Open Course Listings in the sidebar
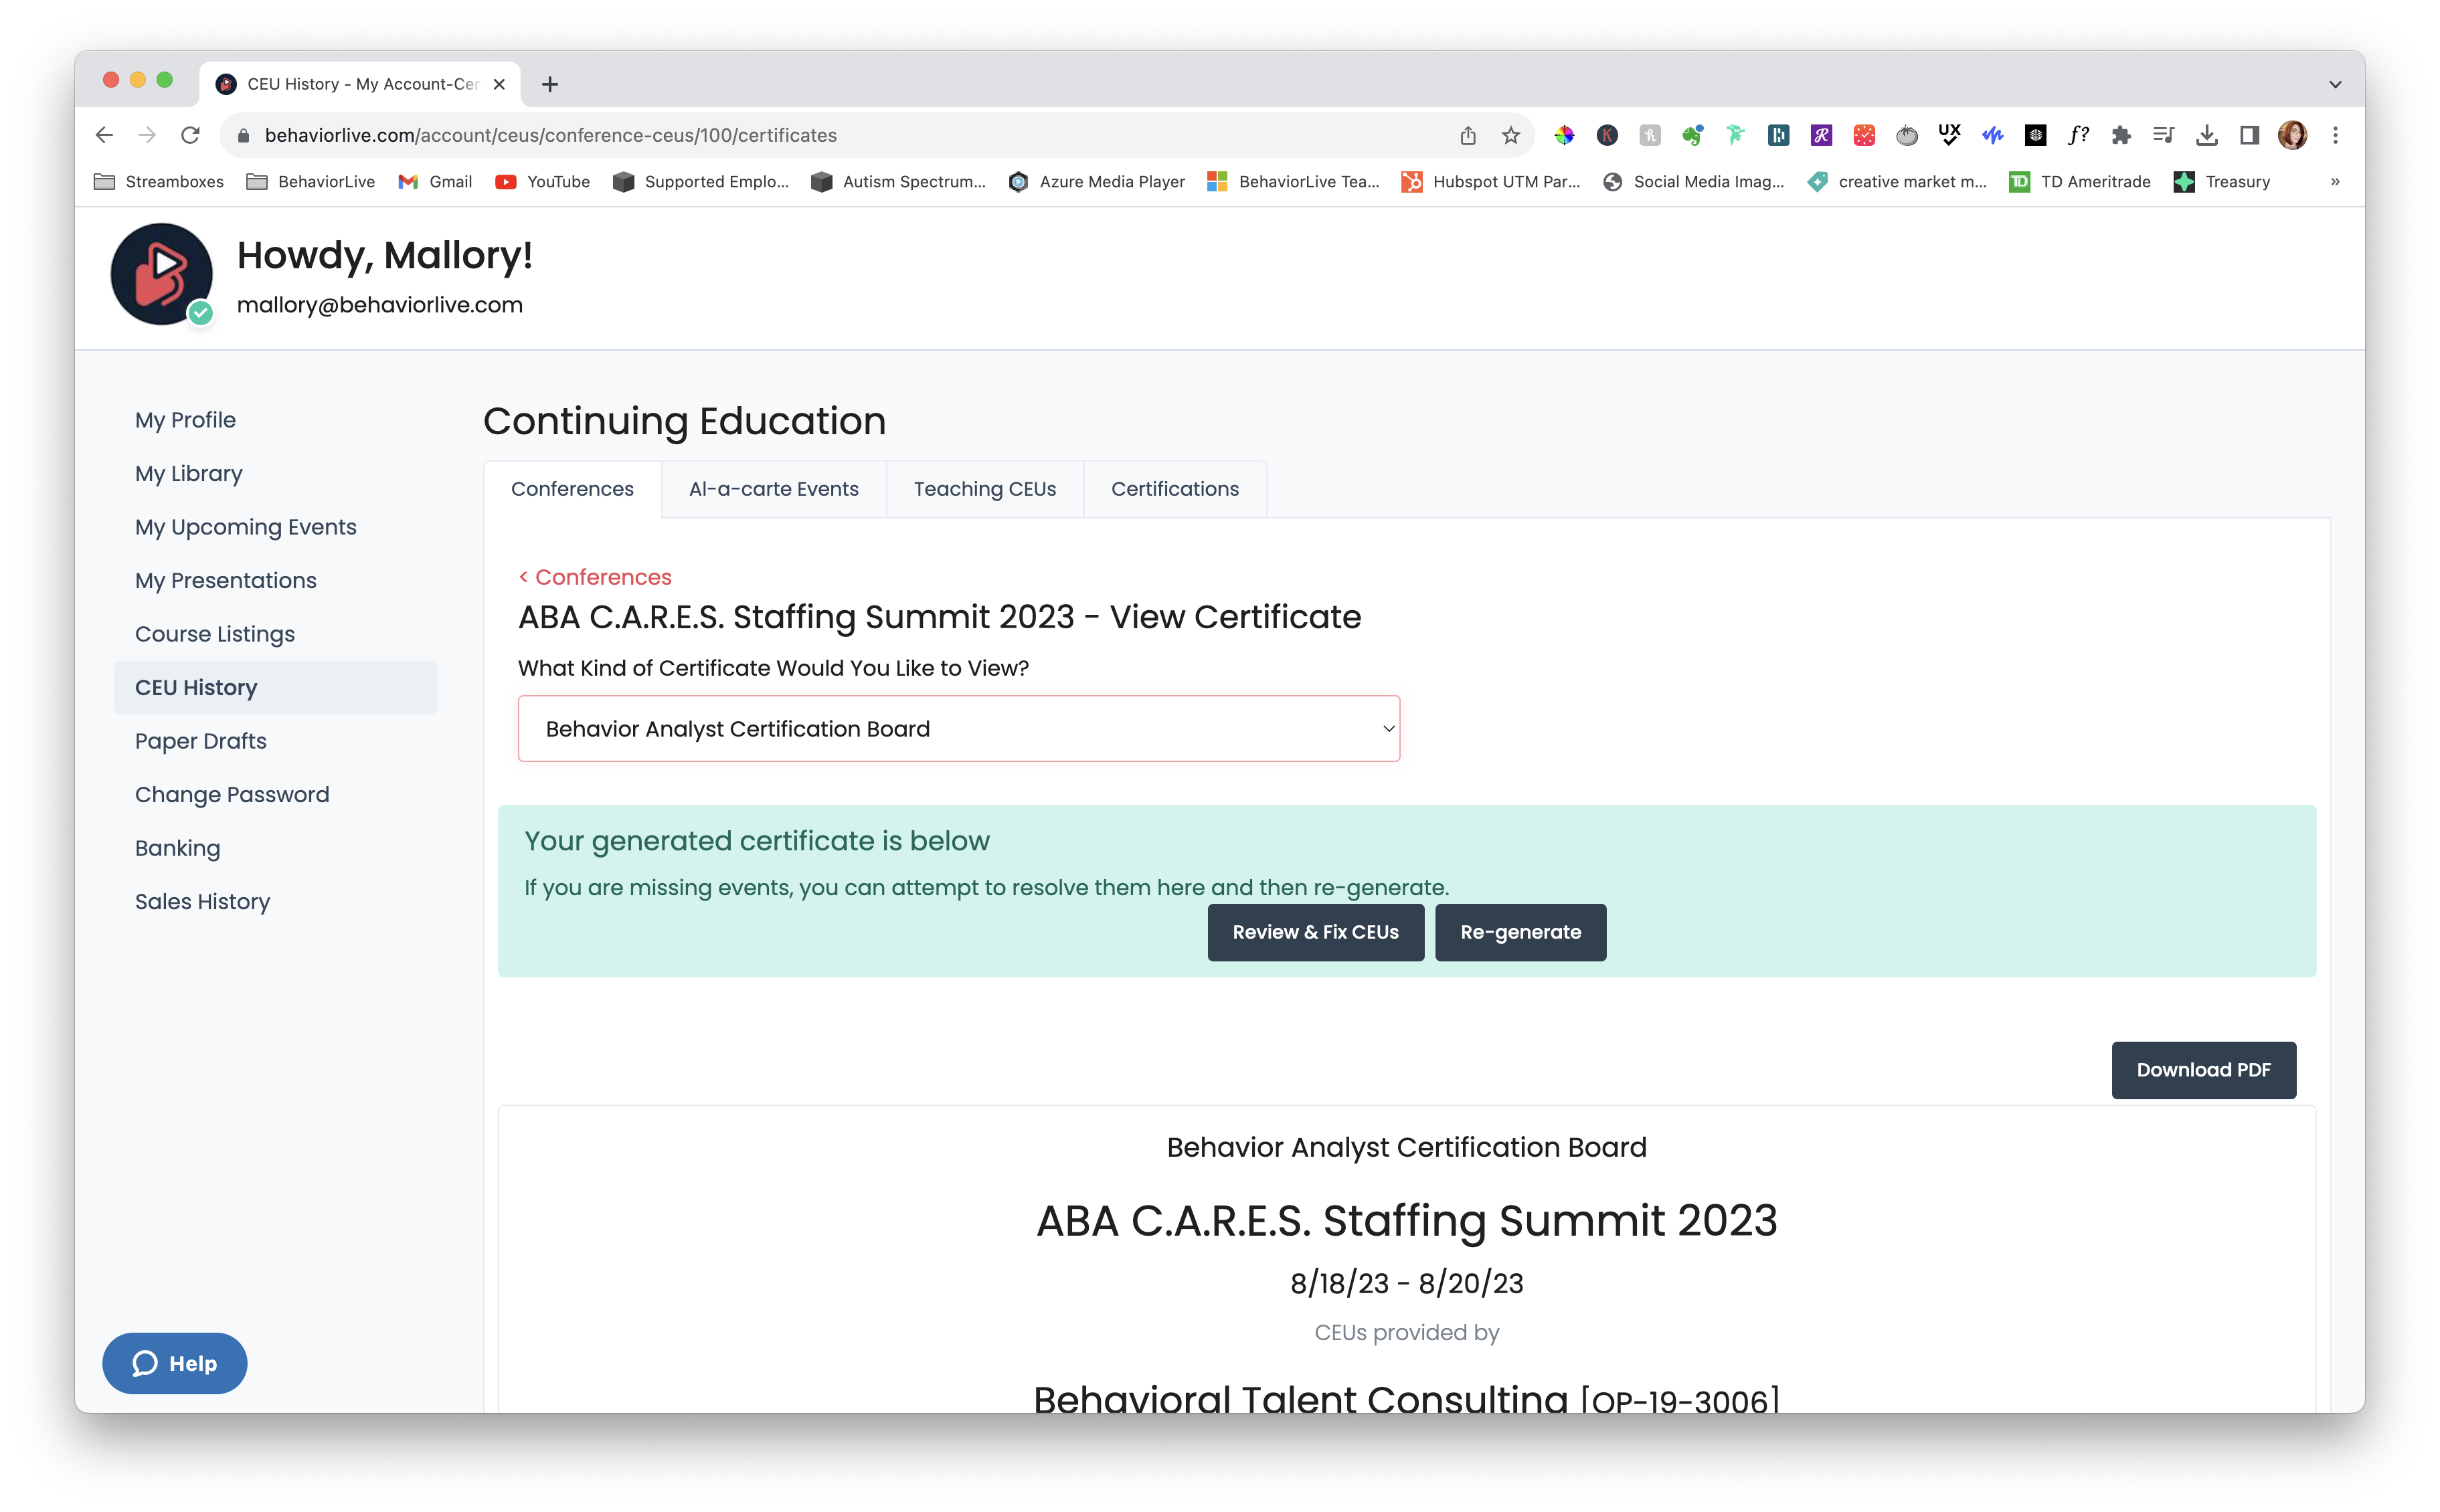This screenshot has width=2440, height=1512. 214,634
